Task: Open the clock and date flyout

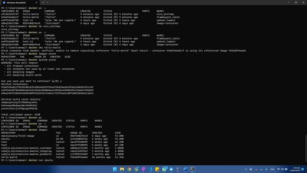Action: pyautogui.click(x=295, y=169)
